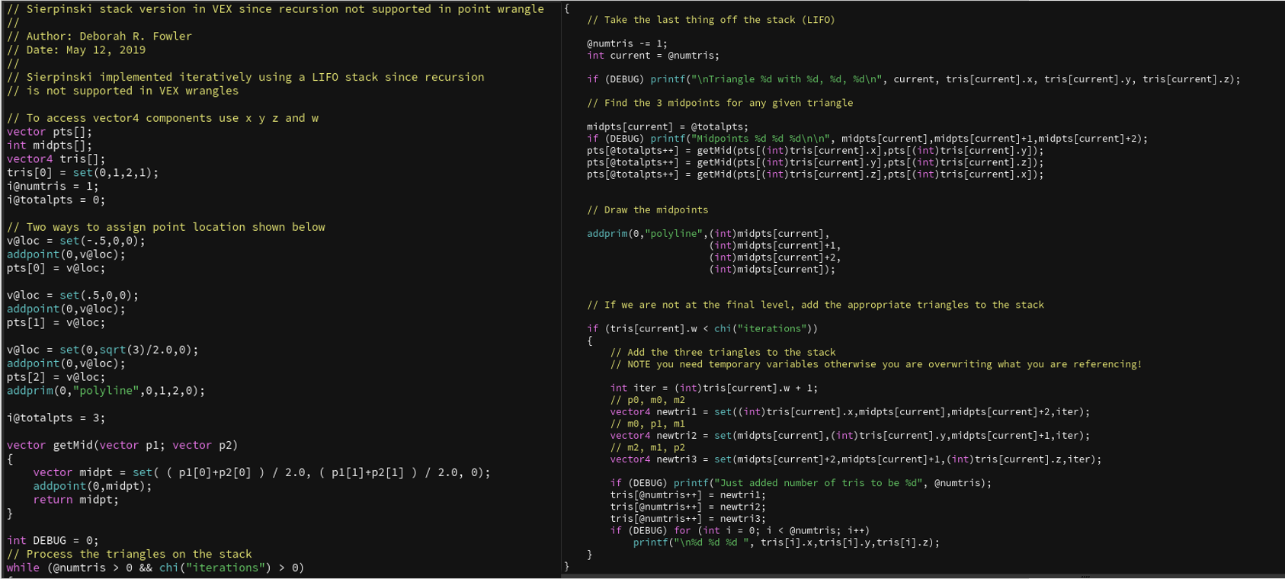This screenshot has height=579, width=1285.
Task: Click the Draw the midpoints comment
Action: (647, 210)
